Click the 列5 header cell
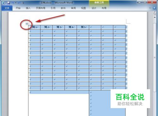Screen dimensions: 158x116 point(83,27)
